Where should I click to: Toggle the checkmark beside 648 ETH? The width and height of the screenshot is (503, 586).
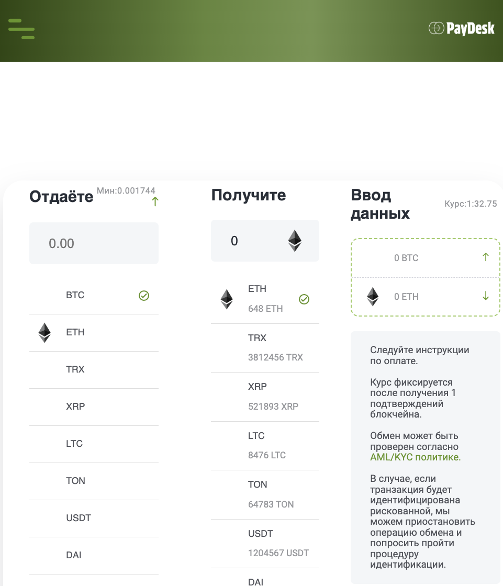[304, 299]
